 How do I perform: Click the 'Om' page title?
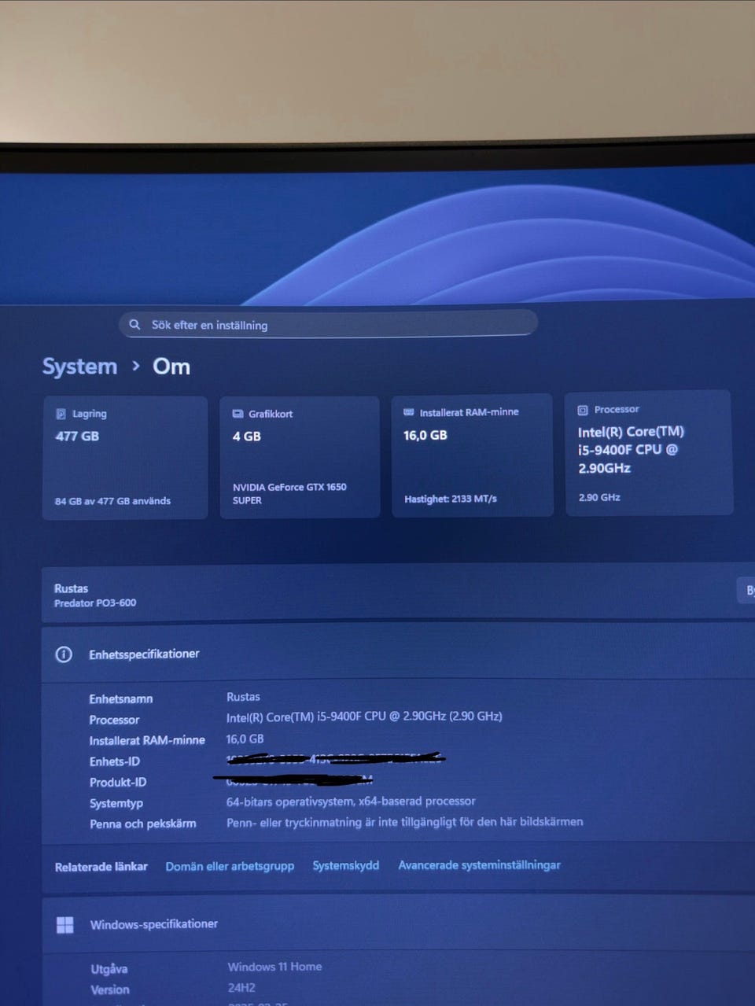(x=171, y=367)
